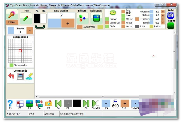Click the black foreground color swatch
Screen dimensions: 181x122
[37, 18]
